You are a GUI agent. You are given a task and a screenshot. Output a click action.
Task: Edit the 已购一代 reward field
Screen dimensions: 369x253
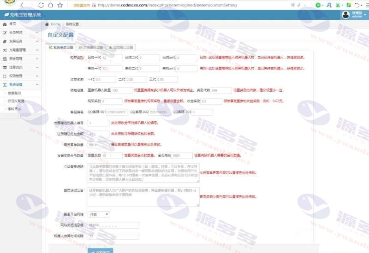[112, 58]
